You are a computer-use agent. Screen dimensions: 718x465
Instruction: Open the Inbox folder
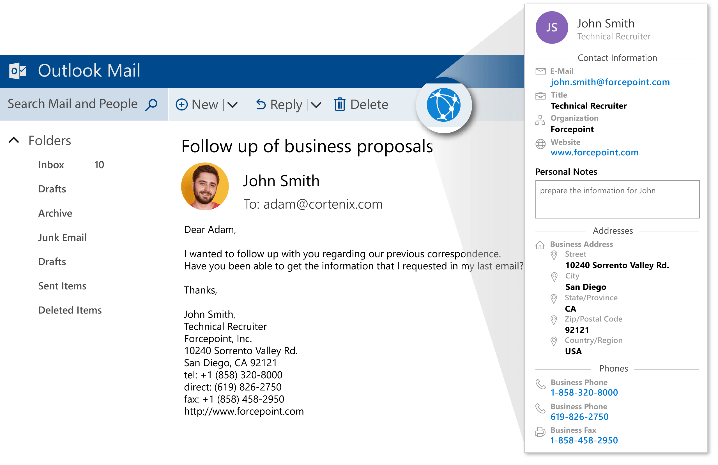51,165
